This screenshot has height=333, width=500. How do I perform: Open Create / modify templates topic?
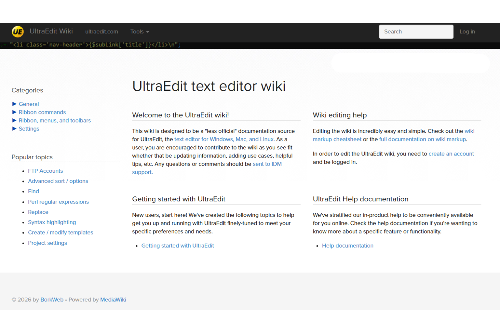[x=60, y=232]
